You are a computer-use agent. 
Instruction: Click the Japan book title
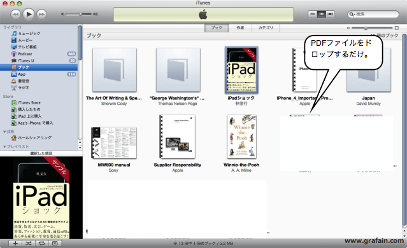(368, 98)
